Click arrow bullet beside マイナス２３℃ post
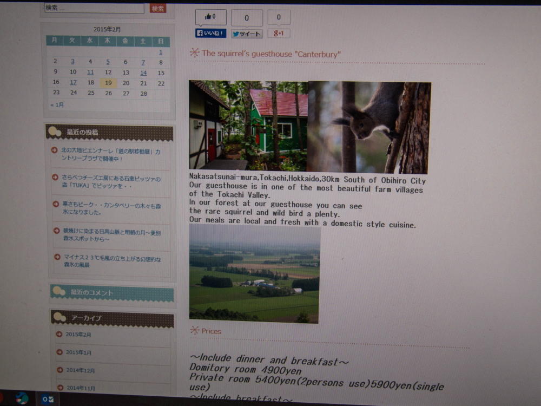The image size is (541, 406). (x=57, y=257)
